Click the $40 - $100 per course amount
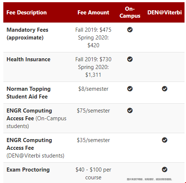 click(x=93, y=173)
